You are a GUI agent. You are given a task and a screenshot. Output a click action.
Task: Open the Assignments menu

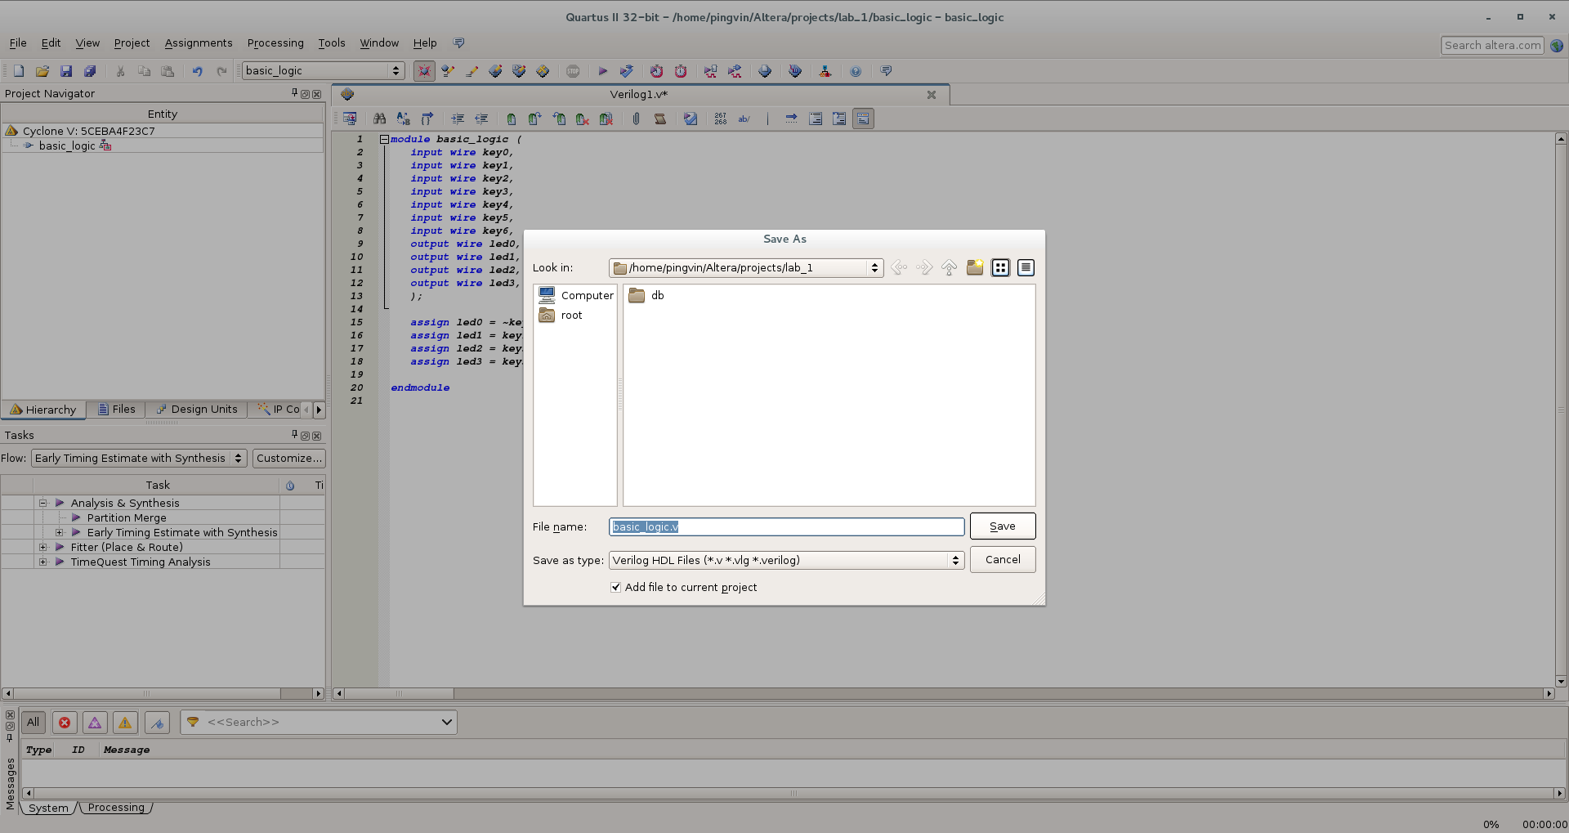199,43
